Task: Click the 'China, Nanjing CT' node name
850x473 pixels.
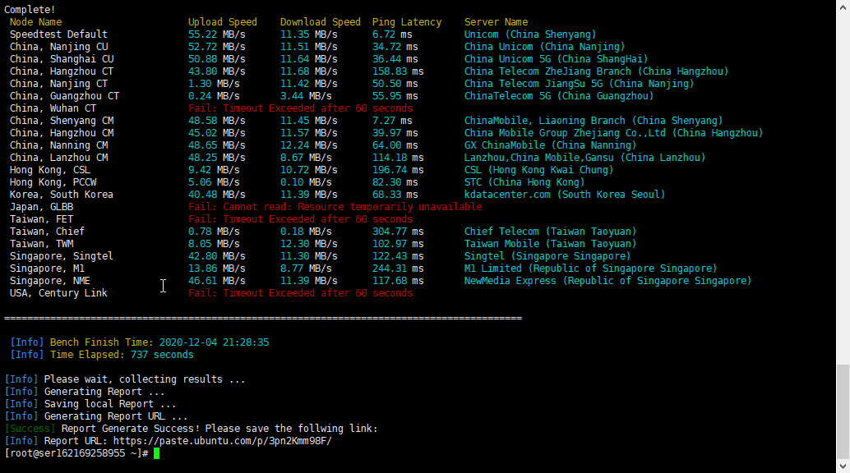Action: point(58,84)
